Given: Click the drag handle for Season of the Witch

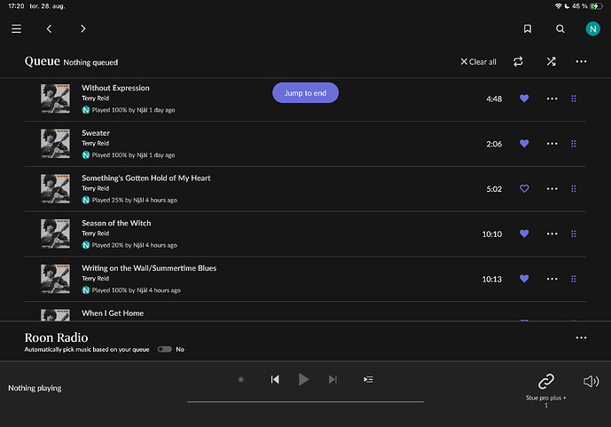Looking at the screenshot, I should tap(573, 234).
